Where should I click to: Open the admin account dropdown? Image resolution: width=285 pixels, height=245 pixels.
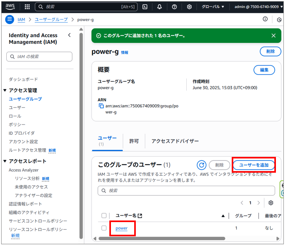click(259, 7)
